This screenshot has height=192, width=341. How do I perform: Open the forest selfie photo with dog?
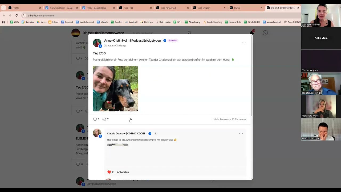click(x=115, y=89)
